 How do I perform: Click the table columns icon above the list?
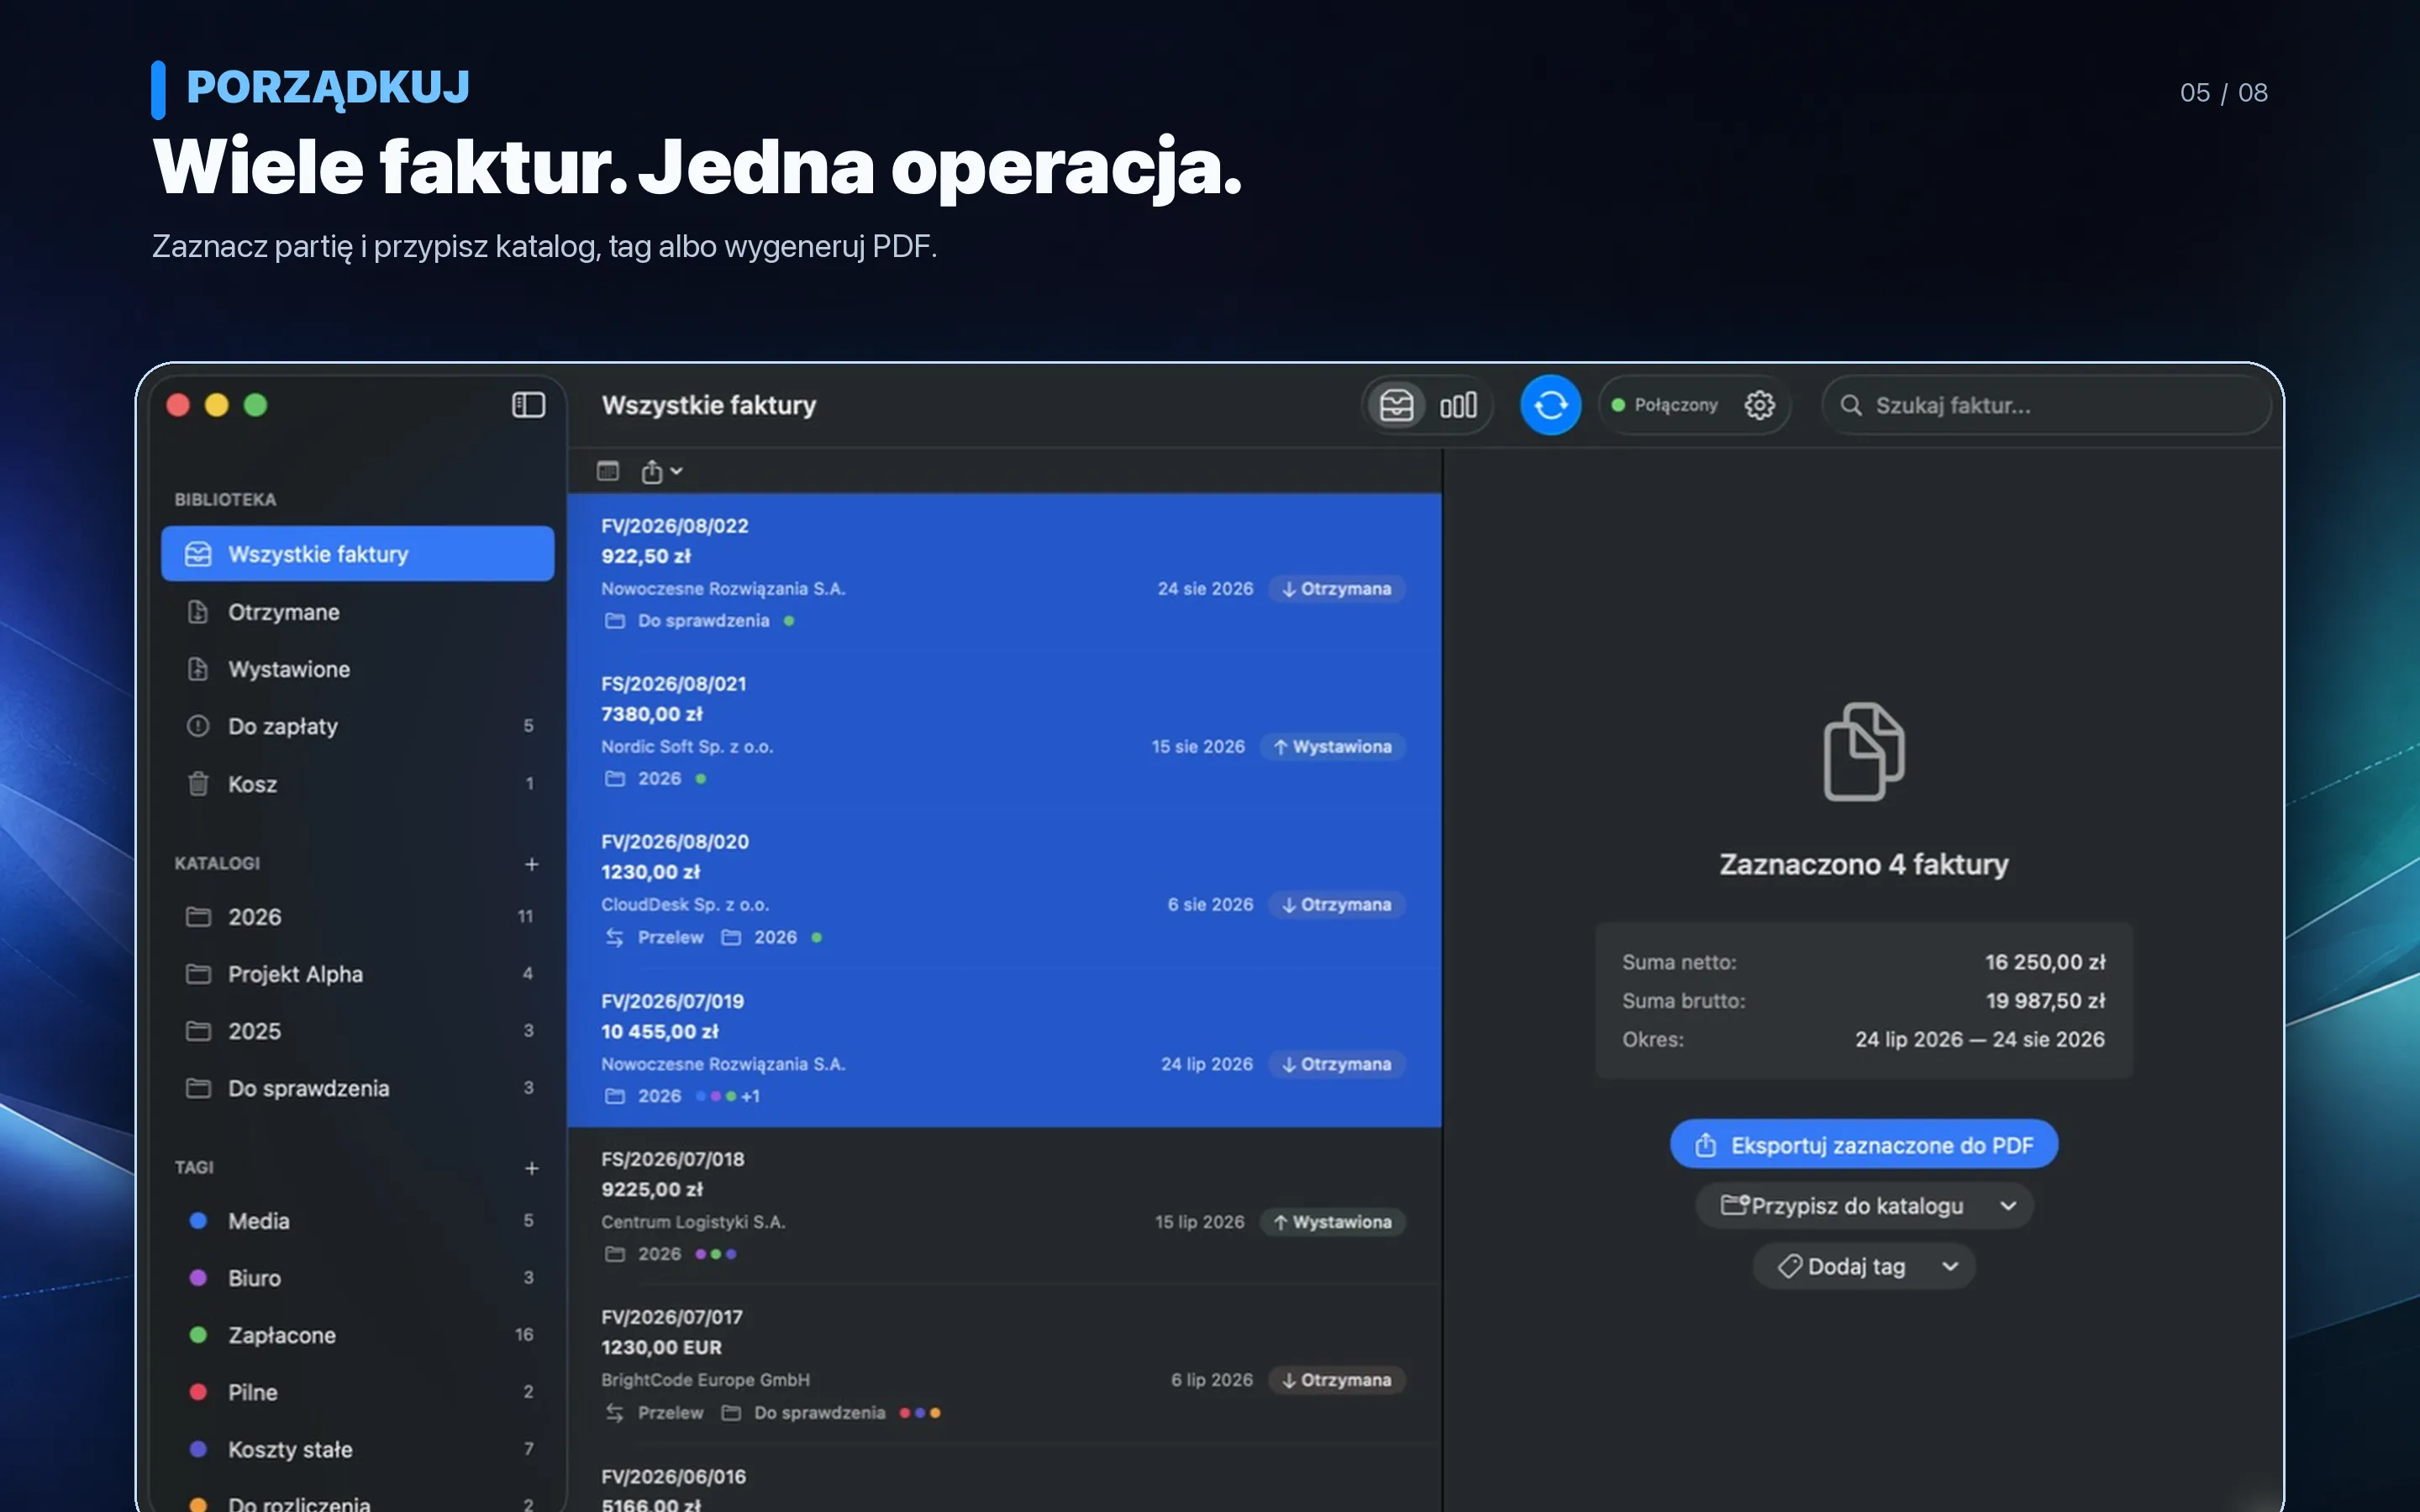click(x=608, y=471)
